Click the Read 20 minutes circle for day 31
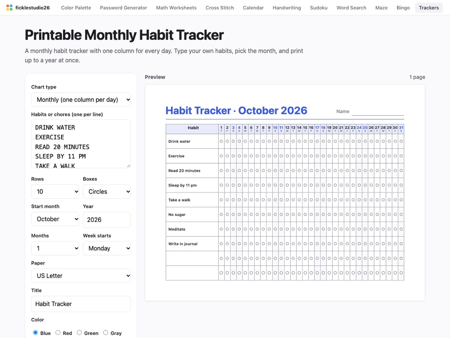This screenshot has height=338, width=450. pos(401,171)
